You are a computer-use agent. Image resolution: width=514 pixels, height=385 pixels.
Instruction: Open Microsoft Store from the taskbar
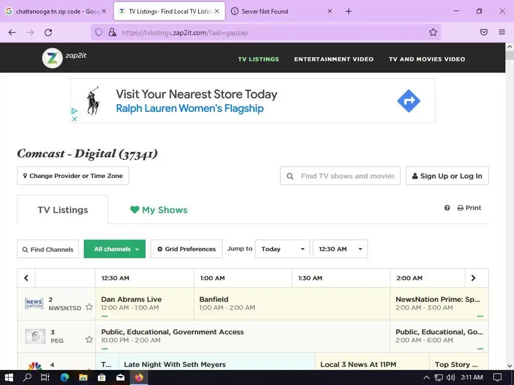(x=101, y=377)
